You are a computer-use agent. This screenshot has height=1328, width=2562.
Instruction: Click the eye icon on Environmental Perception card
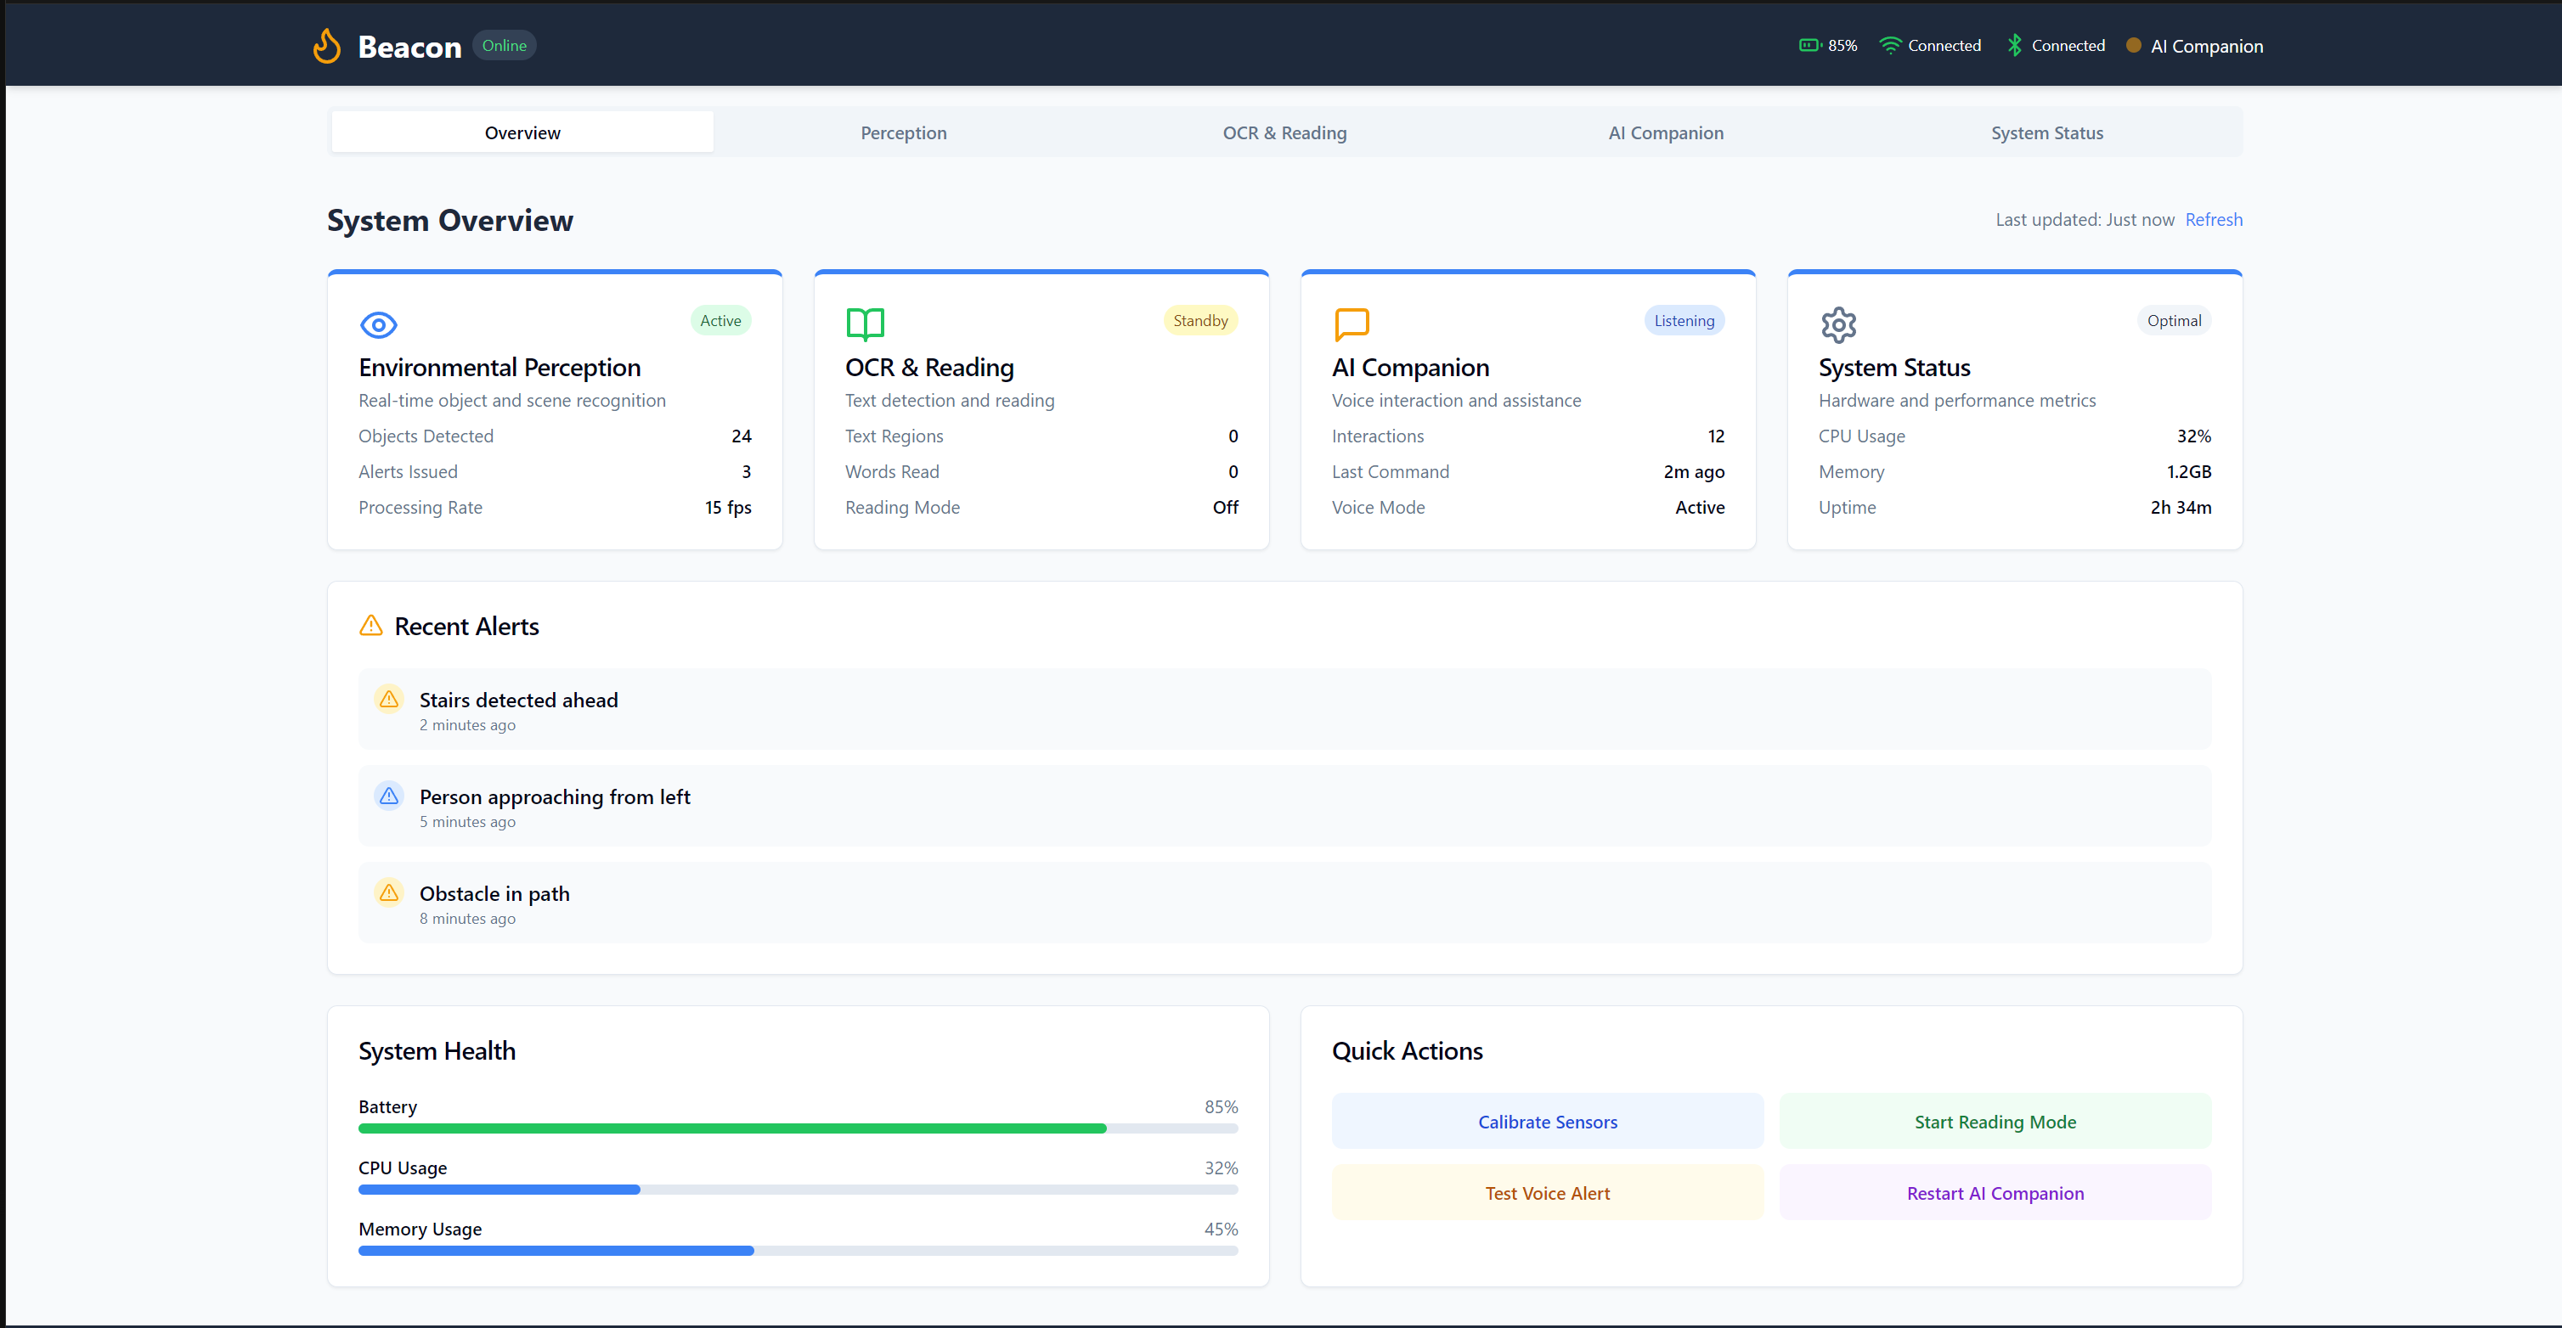pos(378,324)
